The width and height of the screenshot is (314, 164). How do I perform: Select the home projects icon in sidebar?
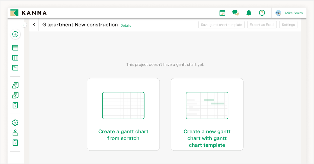click(x=15, y=95)
